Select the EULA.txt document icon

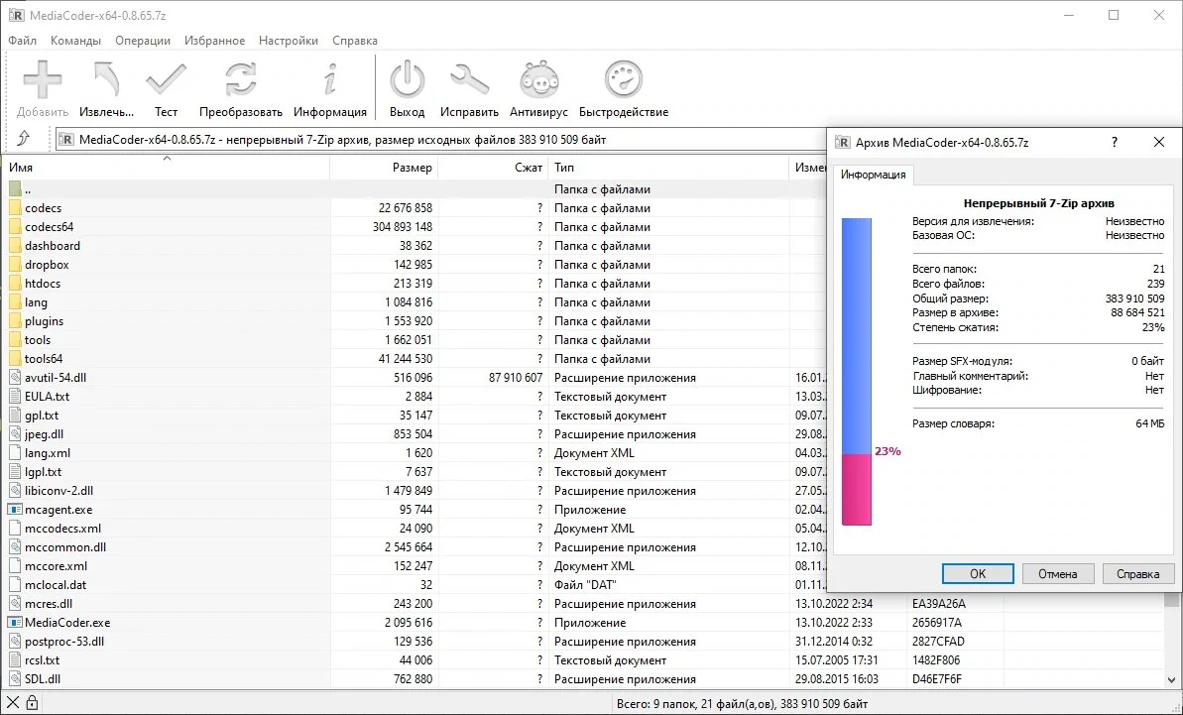click(x=15, y=397)
